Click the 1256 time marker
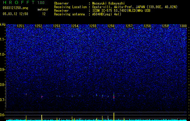 (111, 26)
